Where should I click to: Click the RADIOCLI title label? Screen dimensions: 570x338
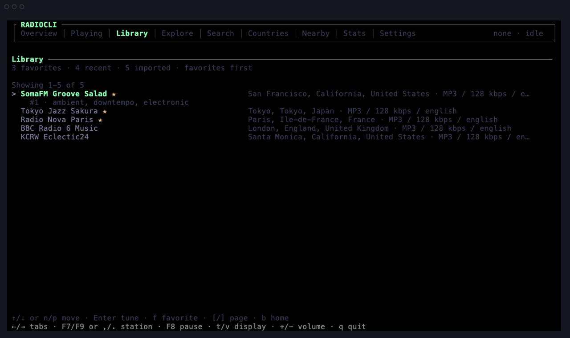tap(39, 25)
